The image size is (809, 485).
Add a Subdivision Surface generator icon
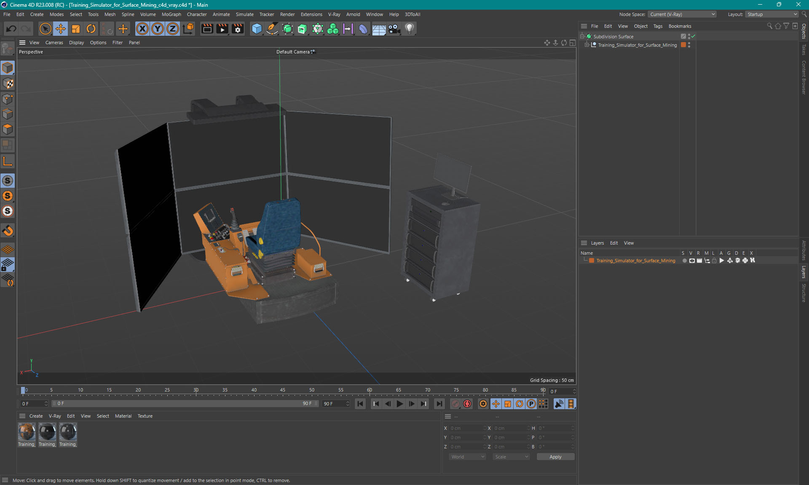tap(288, 29)
